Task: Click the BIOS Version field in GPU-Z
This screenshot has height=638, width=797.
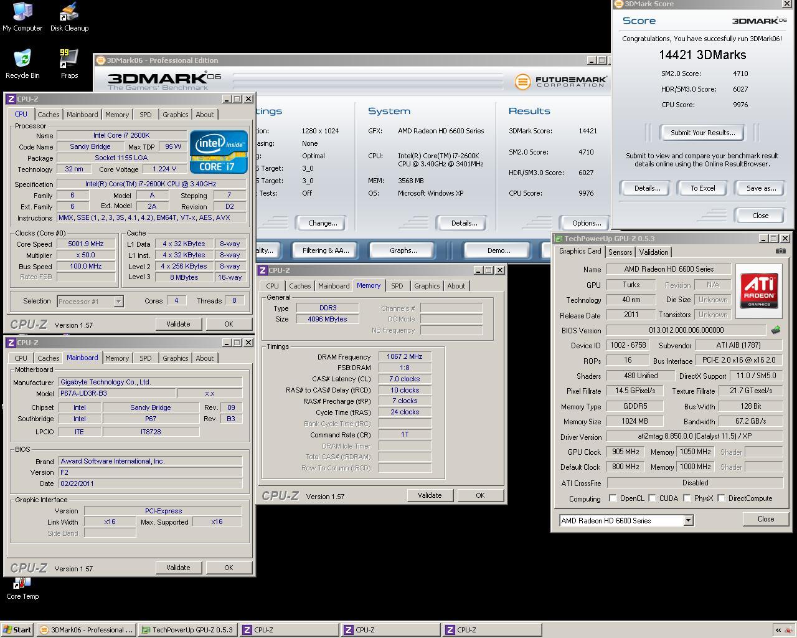Action: 686,330
